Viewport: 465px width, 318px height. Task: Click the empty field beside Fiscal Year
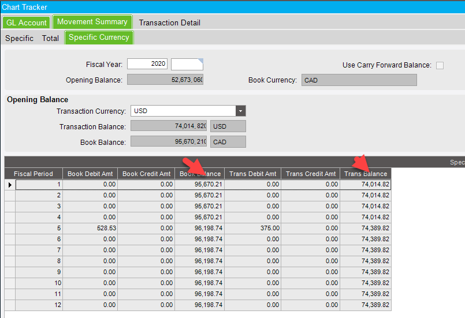coord(187,64)
